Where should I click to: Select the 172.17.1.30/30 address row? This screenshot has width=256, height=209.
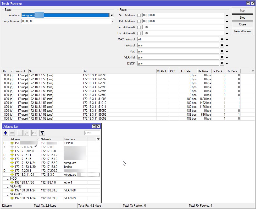pos(51,151)
